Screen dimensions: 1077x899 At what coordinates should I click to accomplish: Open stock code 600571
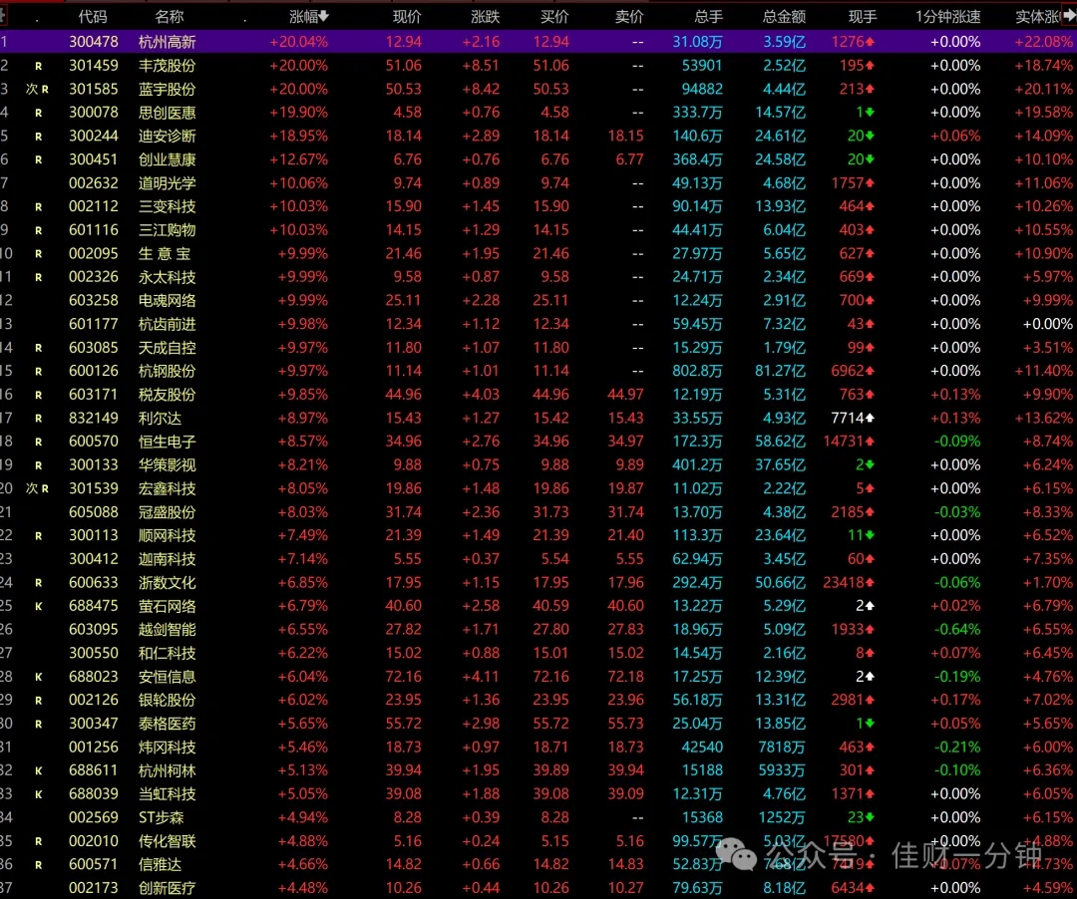94,865
